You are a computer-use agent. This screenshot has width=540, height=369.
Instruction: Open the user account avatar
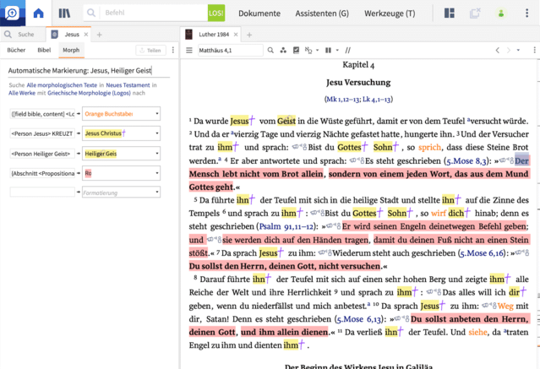coord(501,13)
